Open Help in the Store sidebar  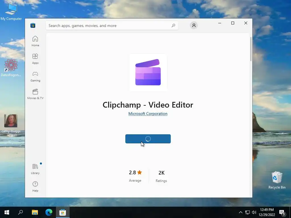point(35,186)
